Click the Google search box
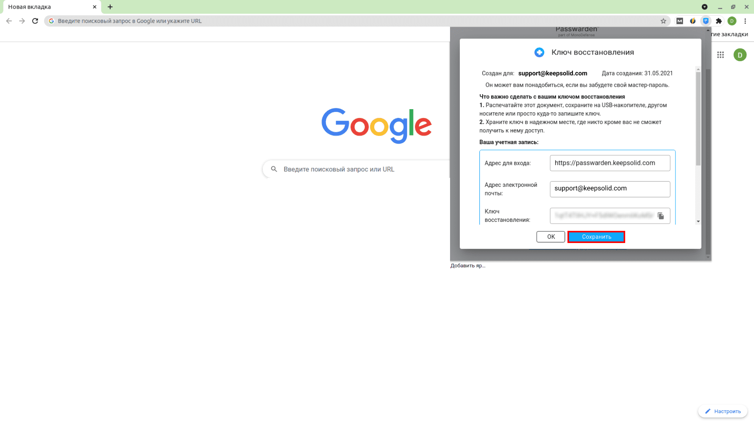This screenshot has height=424, width=754. tap(353, 169)
